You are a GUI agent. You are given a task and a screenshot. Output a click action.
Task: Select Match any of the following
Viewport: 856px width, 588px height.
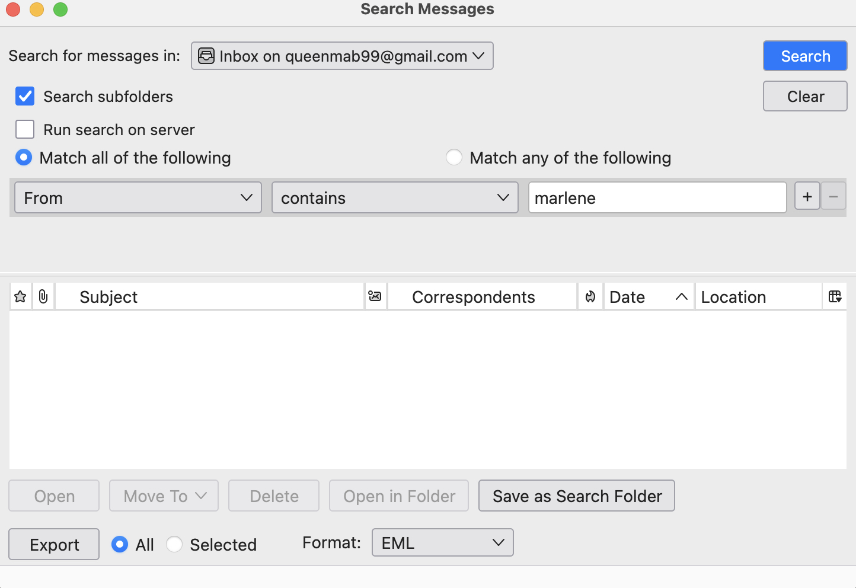pyautogui.click(x=454, y=158)
